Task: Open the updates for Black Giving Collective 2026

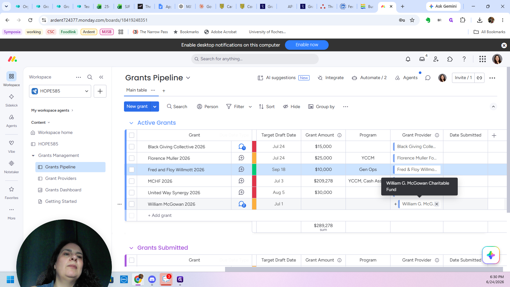Action: tap(242, 147)
